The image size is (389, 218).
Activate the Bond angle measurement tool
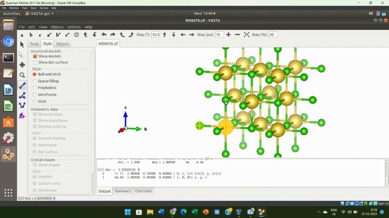coord(22,96)
